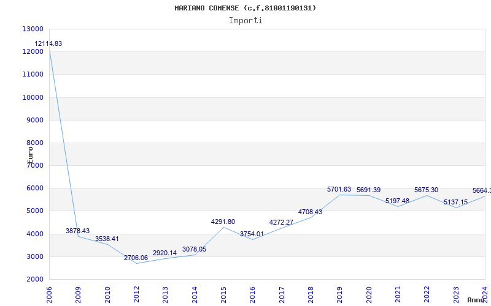Select data label 5137.15
This screenshot has width=491, height=306.
[455, 202]
